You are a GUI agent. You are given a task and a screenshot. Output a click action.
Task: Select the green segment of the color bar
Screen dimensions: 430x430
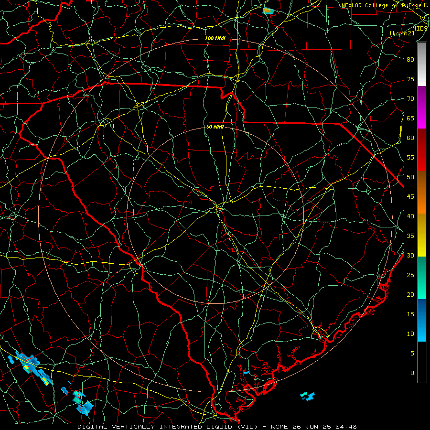point(422,278)
